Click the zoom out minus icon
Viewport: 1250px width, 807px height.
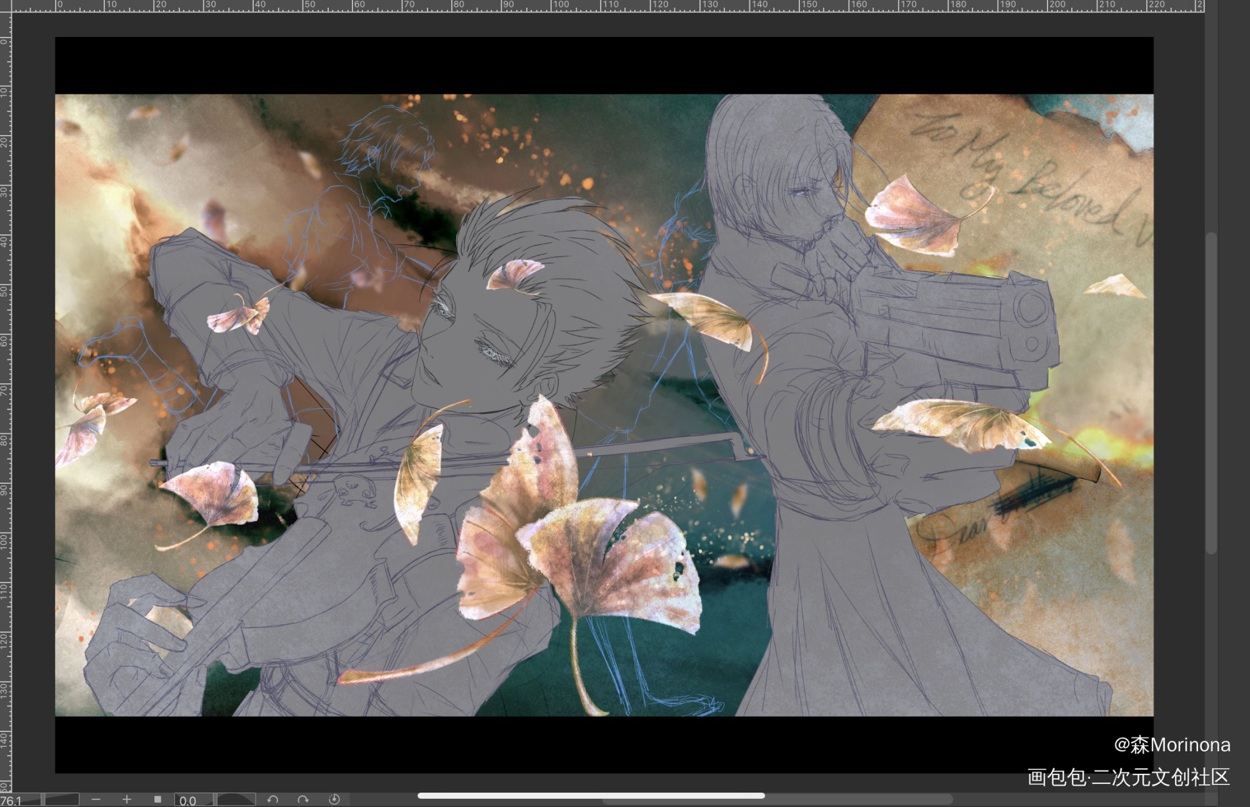[96, 799]
